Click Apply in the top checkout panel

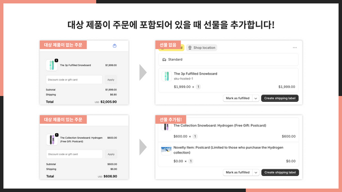111,79
